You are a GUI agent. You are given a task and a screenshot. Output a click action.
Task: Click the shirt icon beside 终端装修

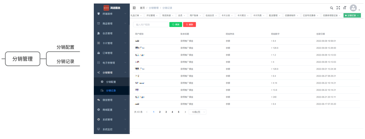pyautogui.click(x=98, y=14)
